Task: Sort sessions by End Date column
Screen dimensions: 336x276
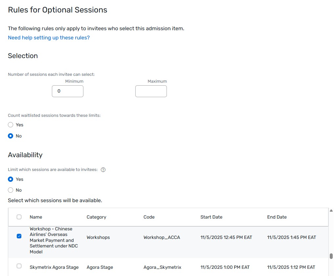Action: (277, 217)
